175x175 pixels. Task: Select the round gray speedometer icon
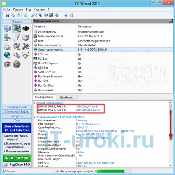[17, 64]
